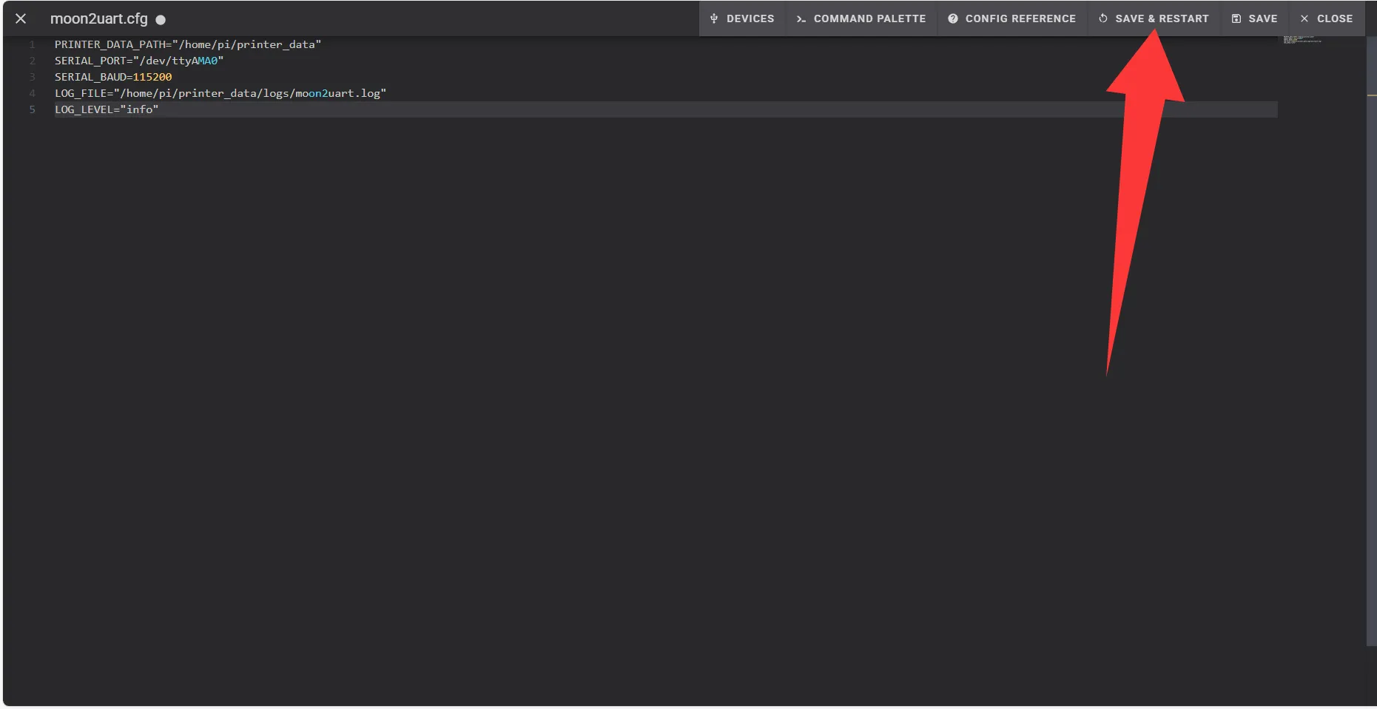Click the LOG_LEVEL "info" line
The image size is (1377, 709).
pyautogui.click(x=106, y=109)
